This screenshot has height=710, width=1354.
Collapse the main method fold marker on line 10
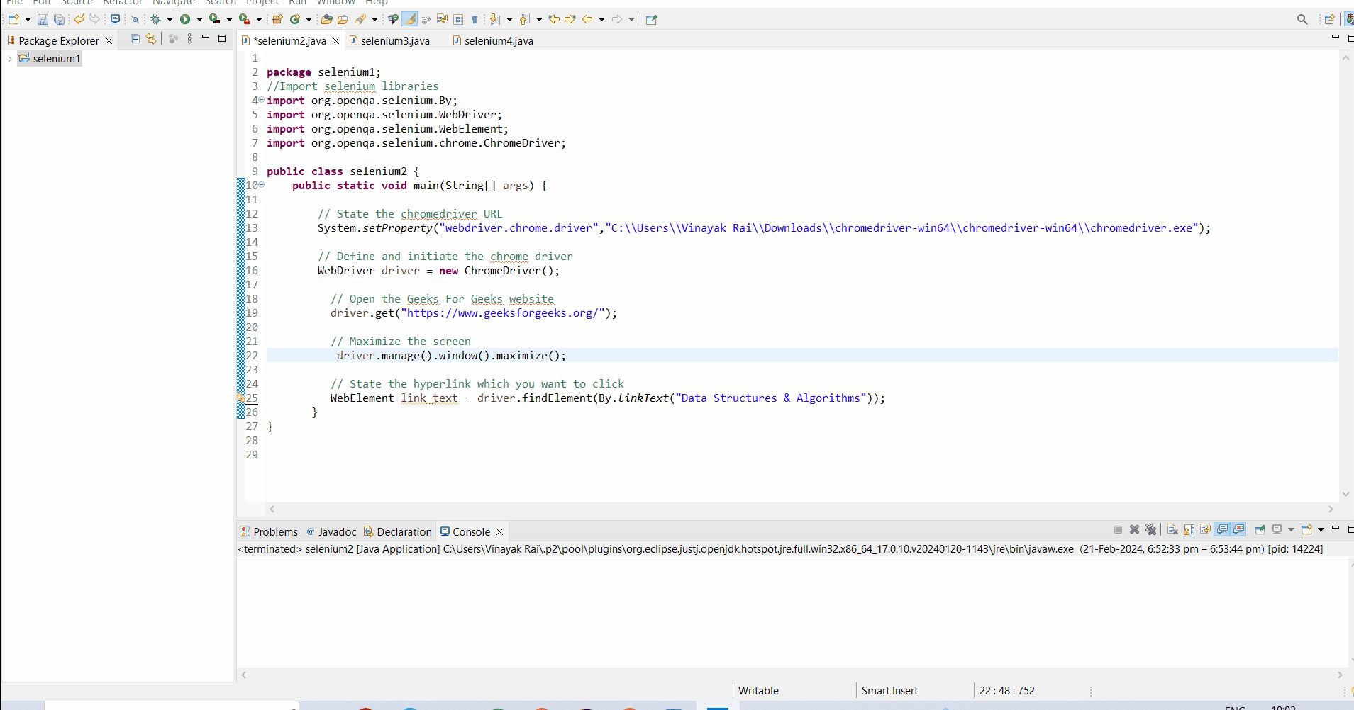click(x=262, y=185)
